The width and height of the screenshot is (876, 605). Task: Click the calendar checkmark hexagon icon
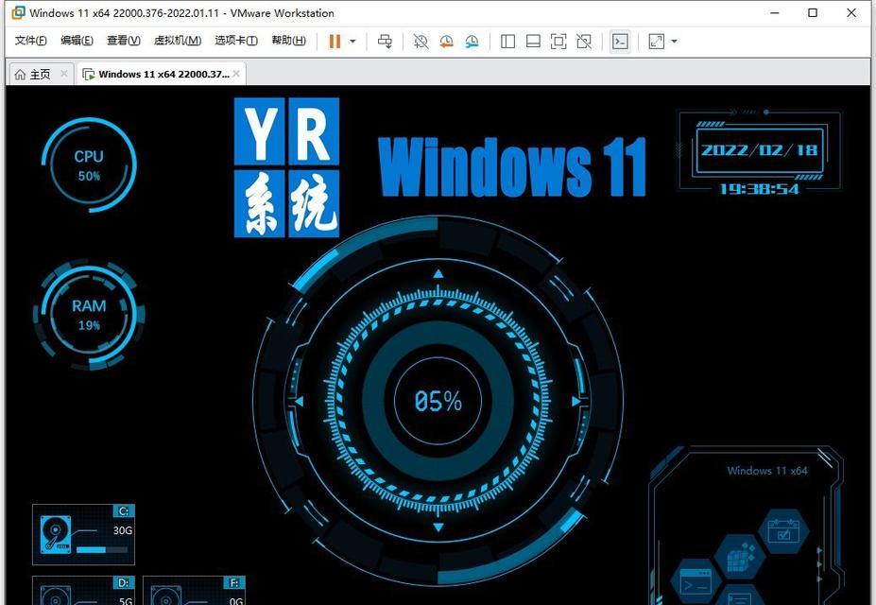click(x=783, y=531)
